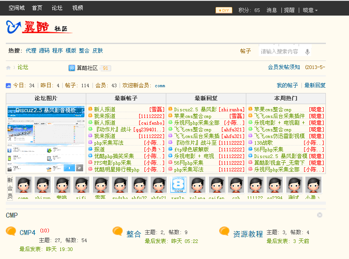Click hot search keyword 源码
Viewport: 349px width, 259px height.
44,51
